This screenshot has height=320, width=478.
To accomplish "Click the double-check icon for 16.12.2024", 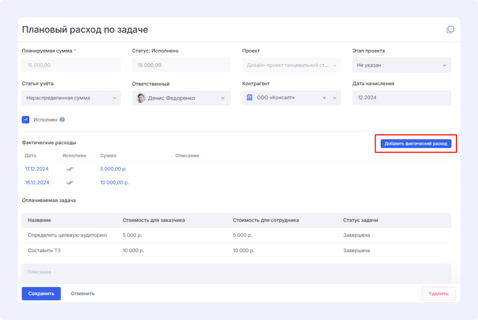I will [x=70, y=182].
